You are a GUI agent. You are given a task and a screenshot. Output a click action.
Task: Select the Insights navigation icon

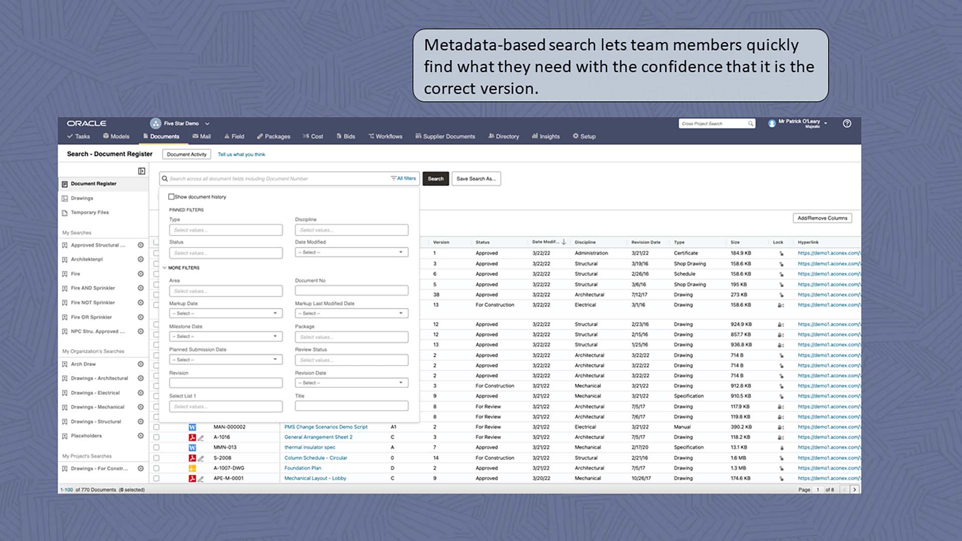click(536, 136)
